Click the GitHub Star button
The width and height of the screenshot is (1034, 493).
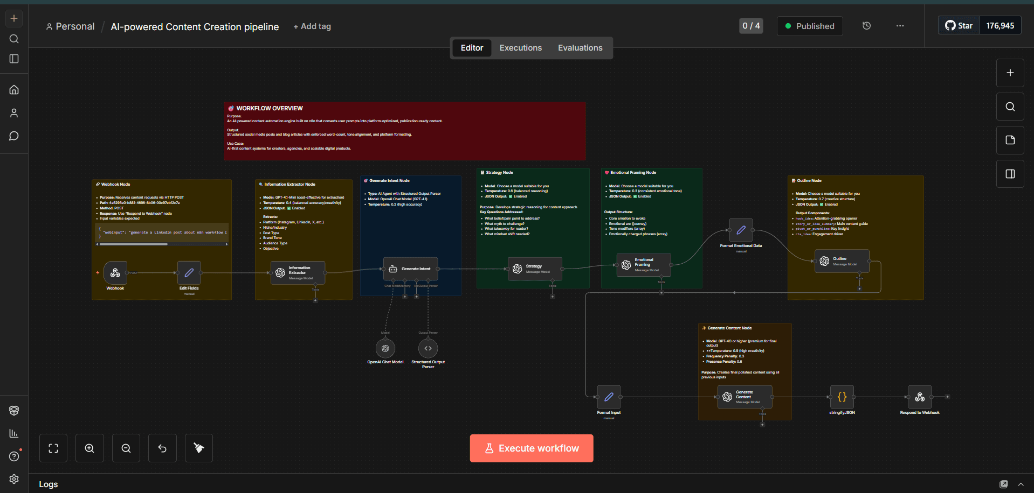tap(959, 26)
